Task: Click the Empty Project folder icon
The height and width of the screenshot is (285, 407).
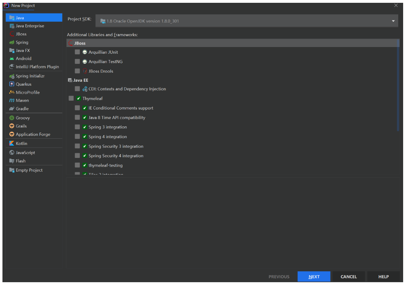Action: (12, 170)
